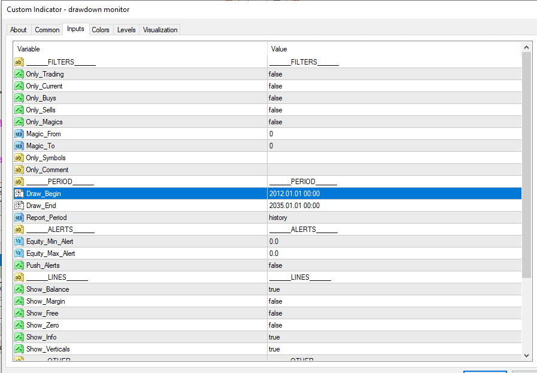Click the Magic_From value 0
This screenshot has height=373, width=537.
point(271,134)
